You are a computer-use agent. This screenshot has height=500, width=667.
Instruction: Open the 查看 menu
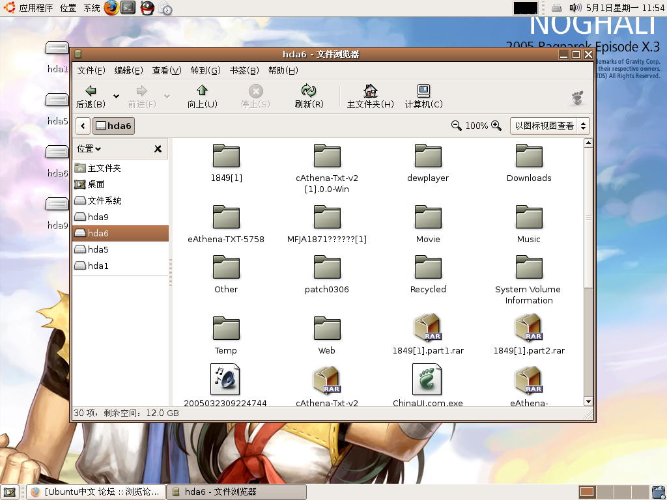(167, 70)
